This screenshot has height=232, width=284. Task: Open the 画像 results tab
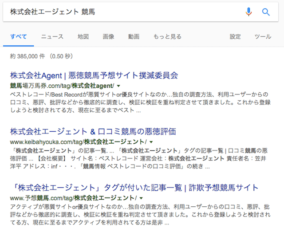pos(108,36)
